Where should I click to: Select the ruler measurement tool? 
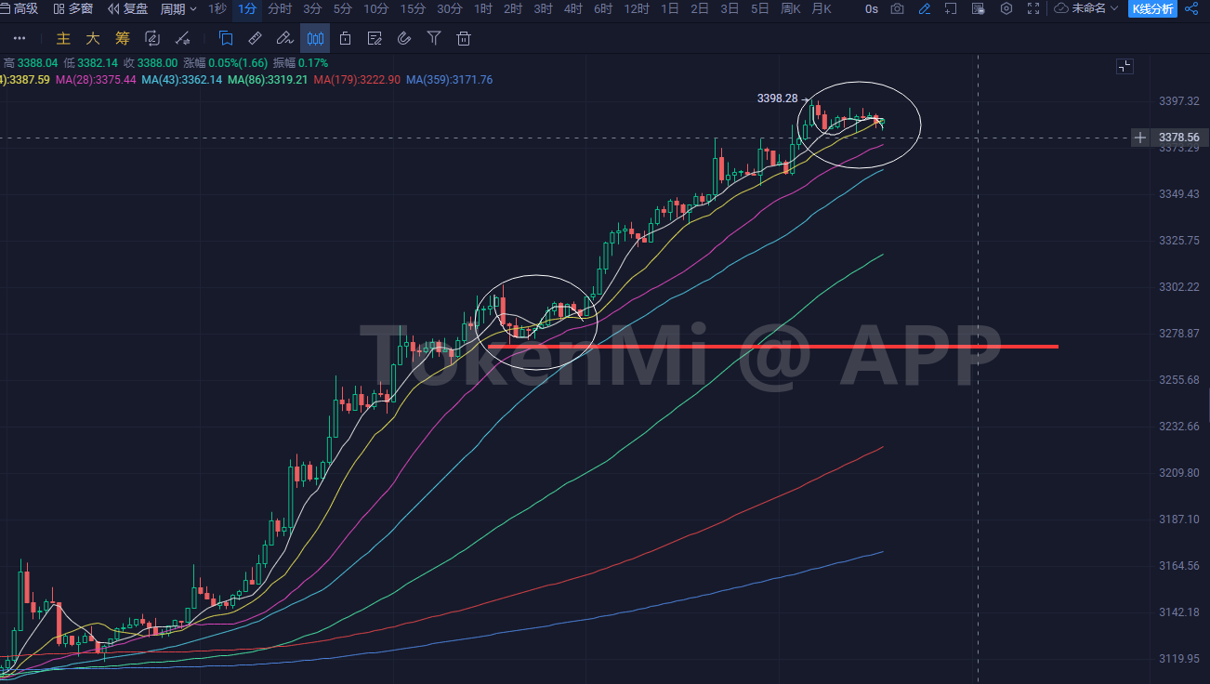(x=255, y=38)
